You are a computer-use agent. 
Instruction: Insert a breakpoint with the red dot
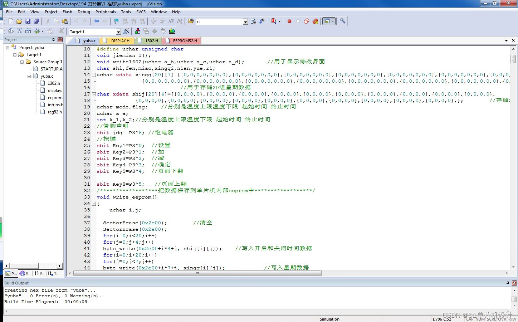[289, 21]
